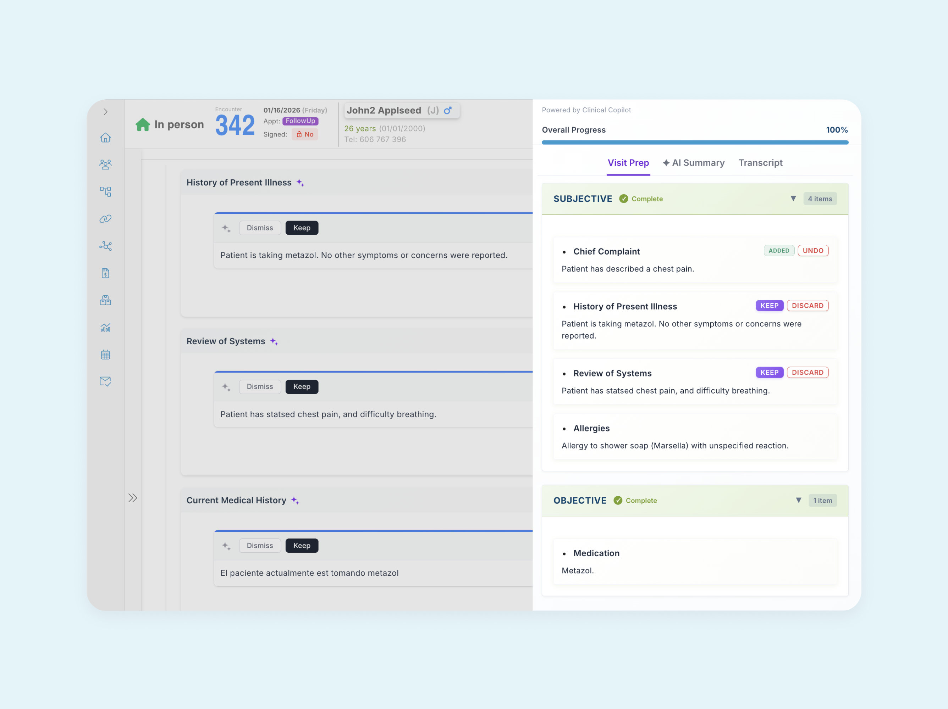The image size is (948, 709).
Task: Open the home icon in sidebar
Action: pyautogui.click(x=105, y=138)
